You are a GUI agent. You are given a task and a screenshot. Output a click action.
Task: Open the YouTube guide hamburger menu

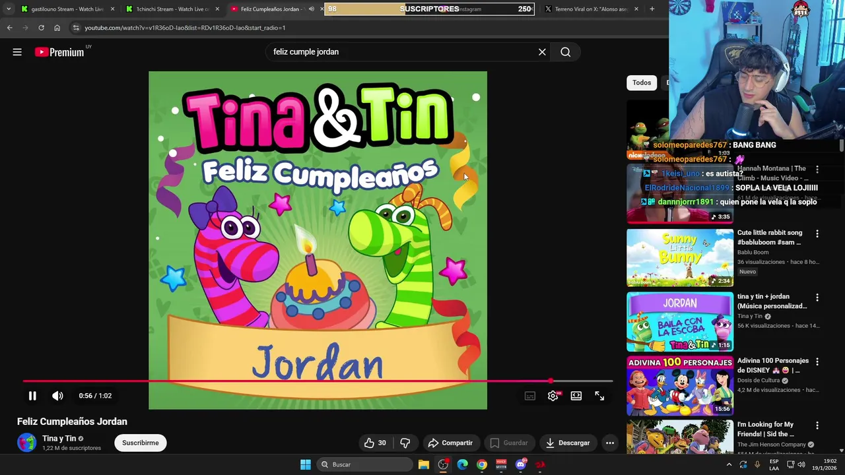tap(17, 52)
